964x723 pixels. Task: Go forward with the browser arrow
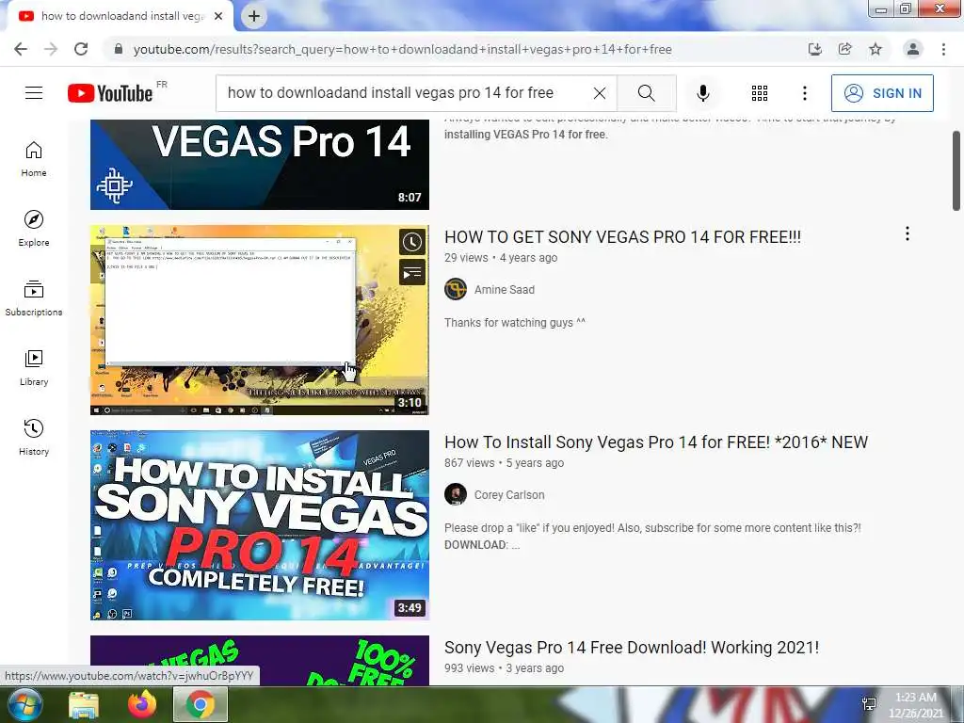click(x=51, y=49)
